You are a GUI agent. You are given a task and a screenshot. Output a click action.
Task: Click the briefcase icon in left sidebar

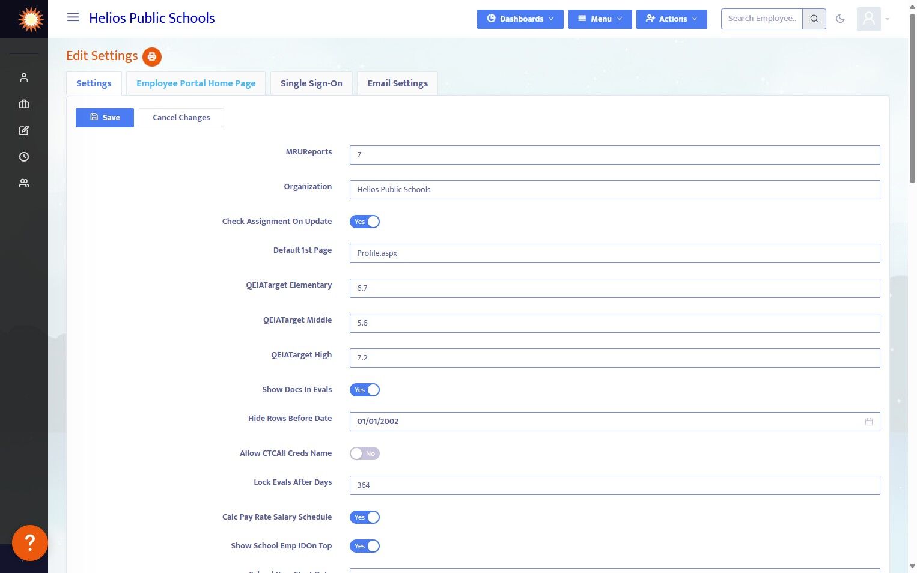tap(24, 104)
